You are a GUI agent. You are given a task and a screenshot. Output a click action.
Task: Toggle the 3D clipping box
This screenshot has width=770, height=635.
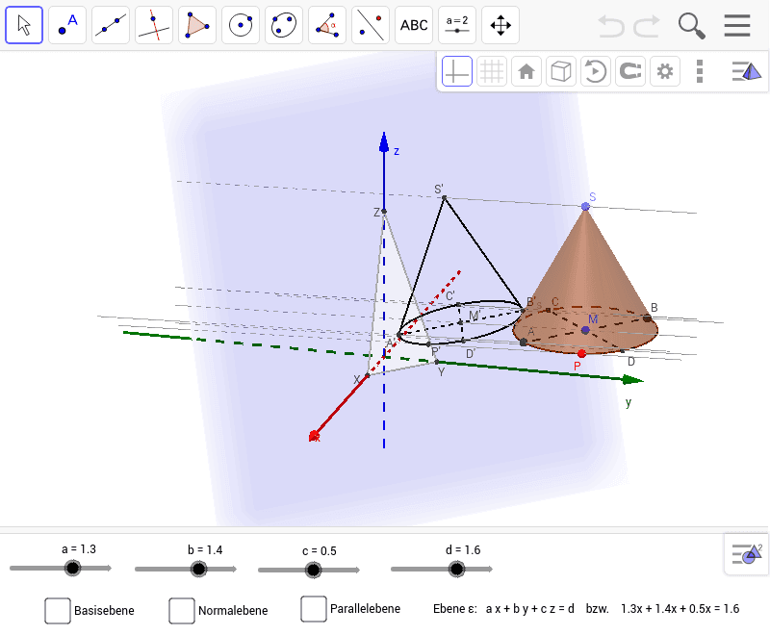click(561, 71)
